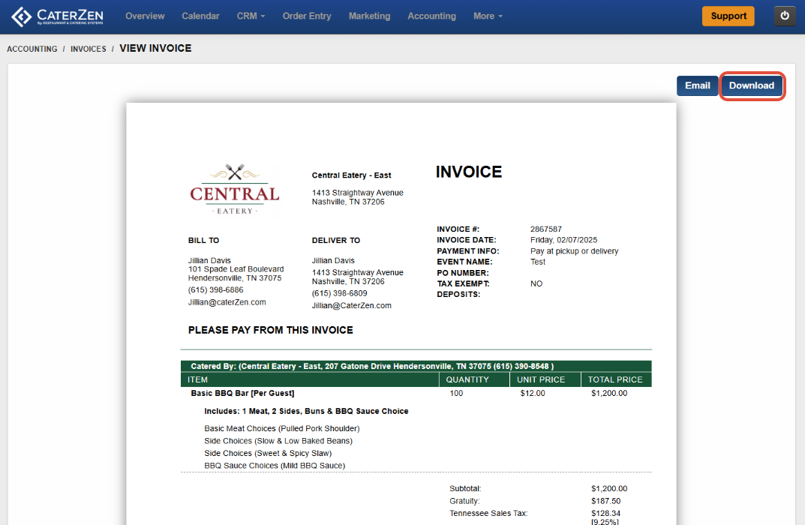Click quantity value 100

456,393
